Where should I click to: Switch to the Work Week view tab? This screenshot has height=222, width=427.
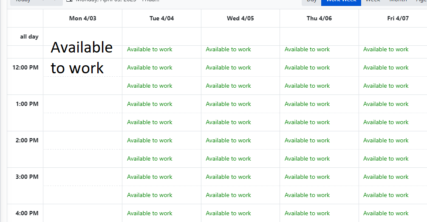[341, 2]
